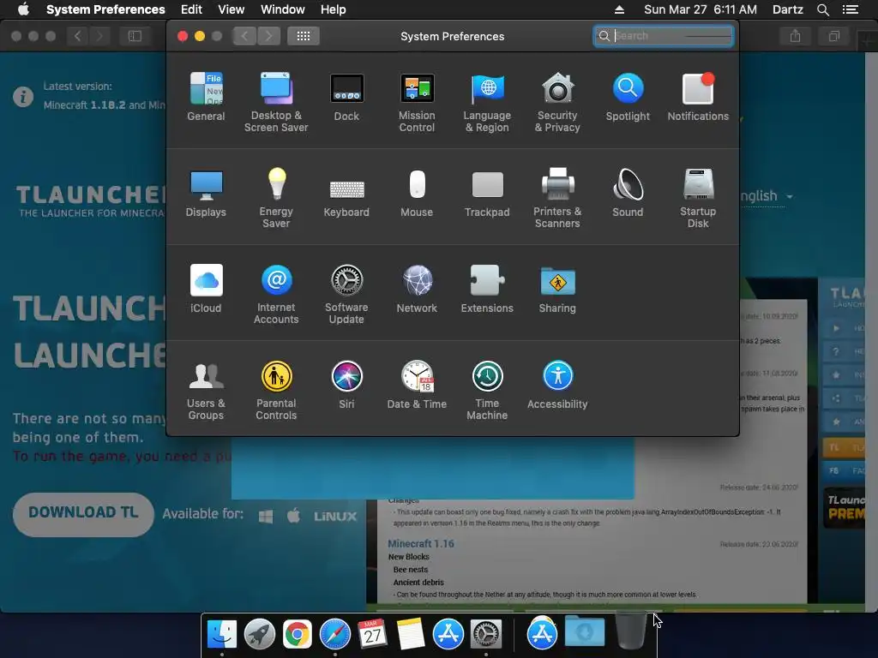Open Date & Time preferences
This screenshot has width=878, height=658.
(417, 385)
